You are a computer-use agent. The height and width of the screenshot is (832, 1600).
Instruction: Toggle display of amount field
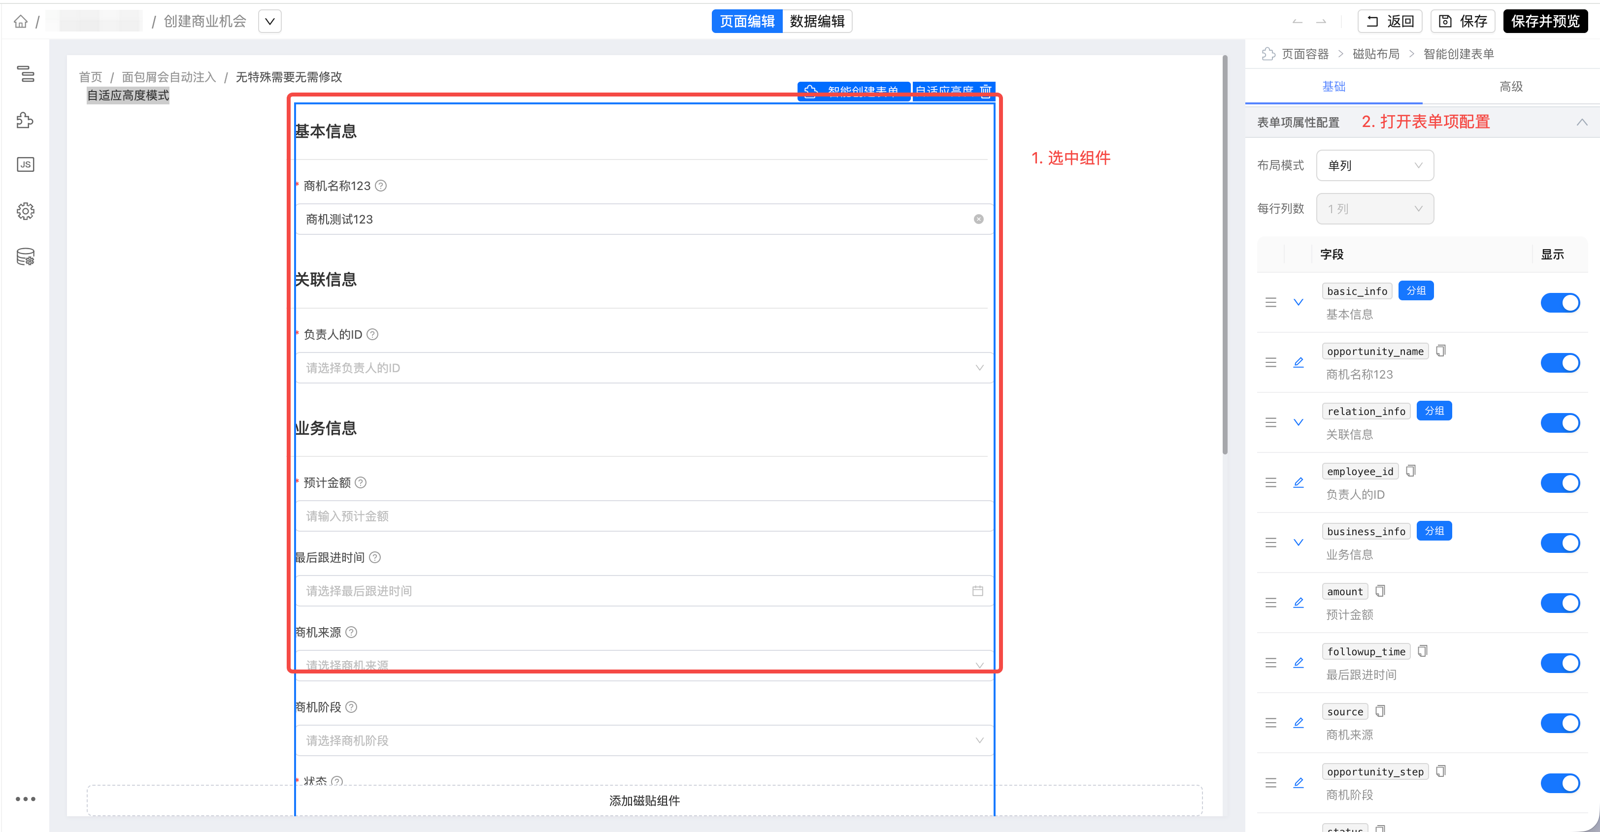[1560, 603]
